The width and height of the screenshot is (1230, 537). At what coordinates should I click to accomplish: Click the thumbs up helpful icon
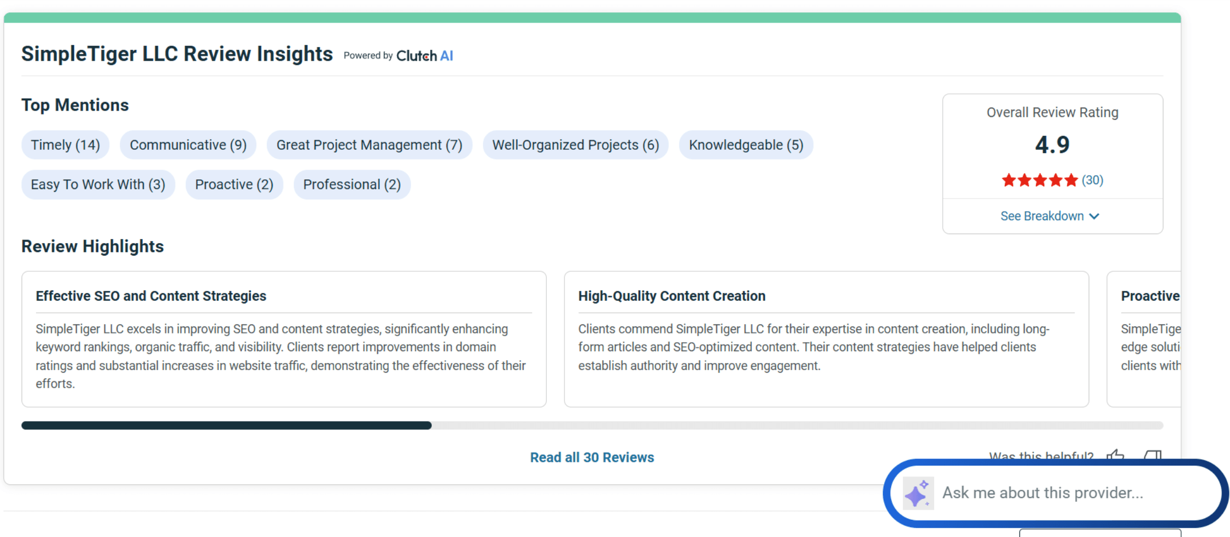click(x=1116, y=455)
